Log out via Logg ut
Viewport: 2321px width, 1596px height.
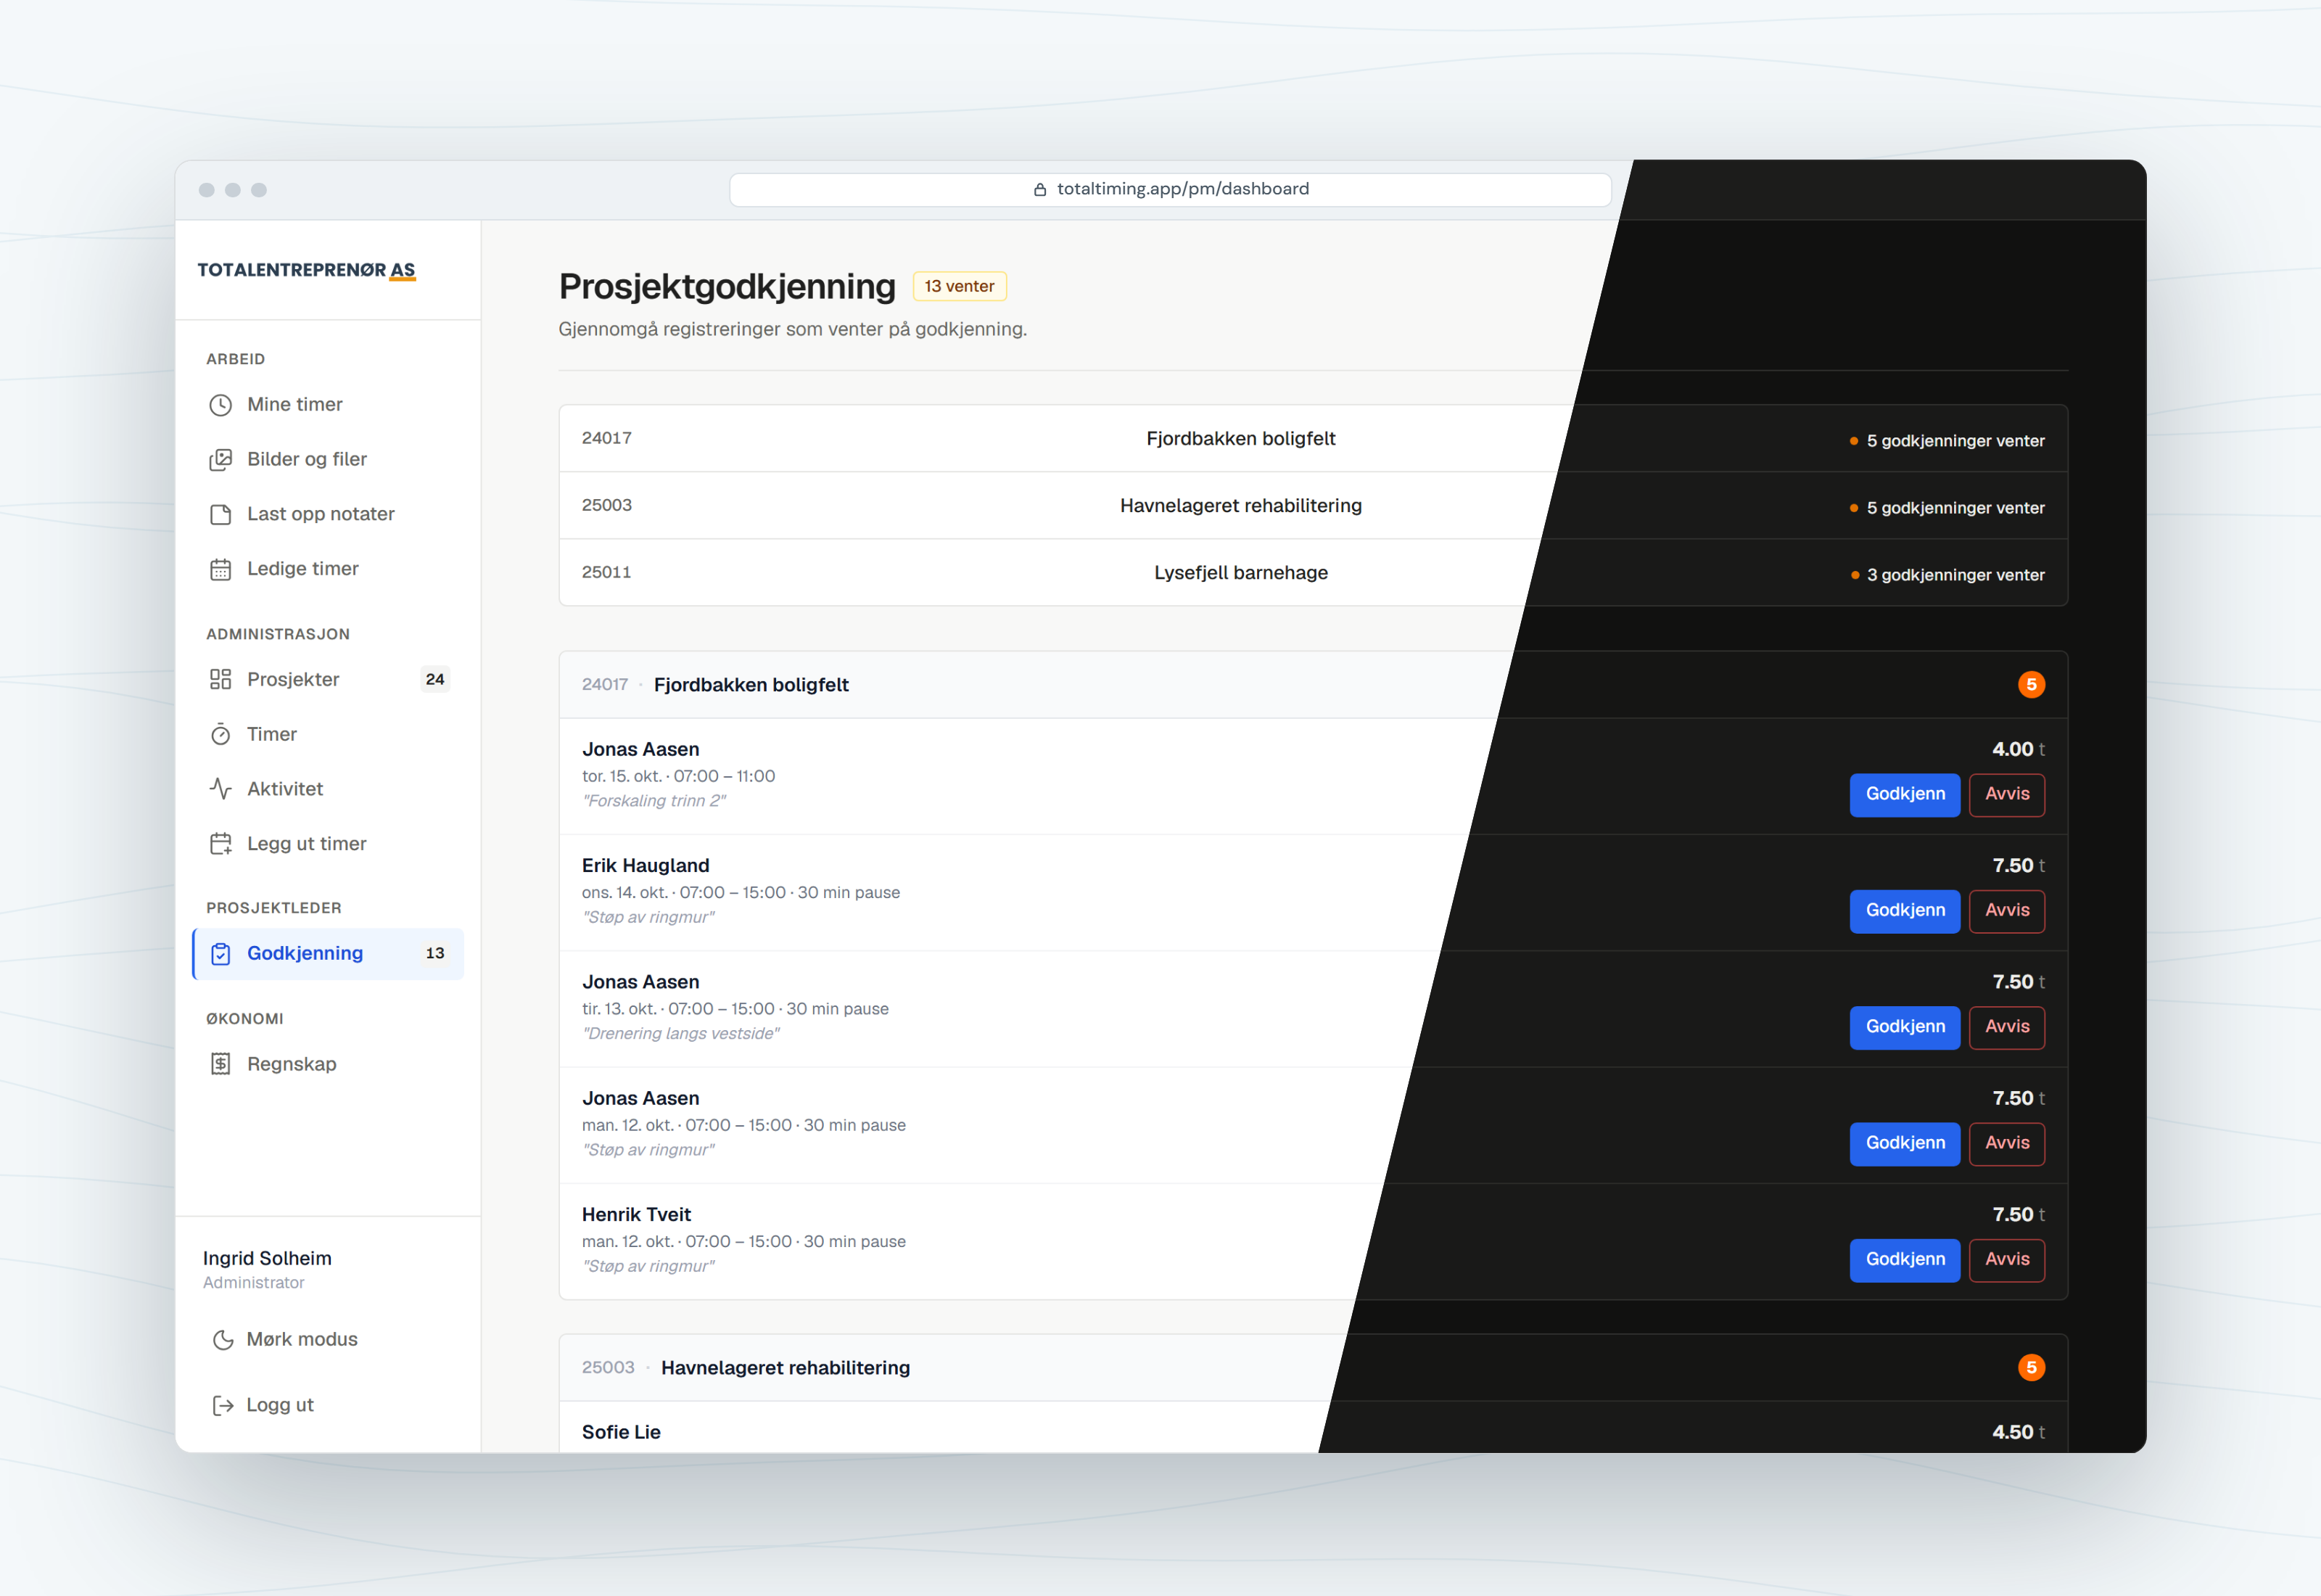click(x=328, y=1406)
